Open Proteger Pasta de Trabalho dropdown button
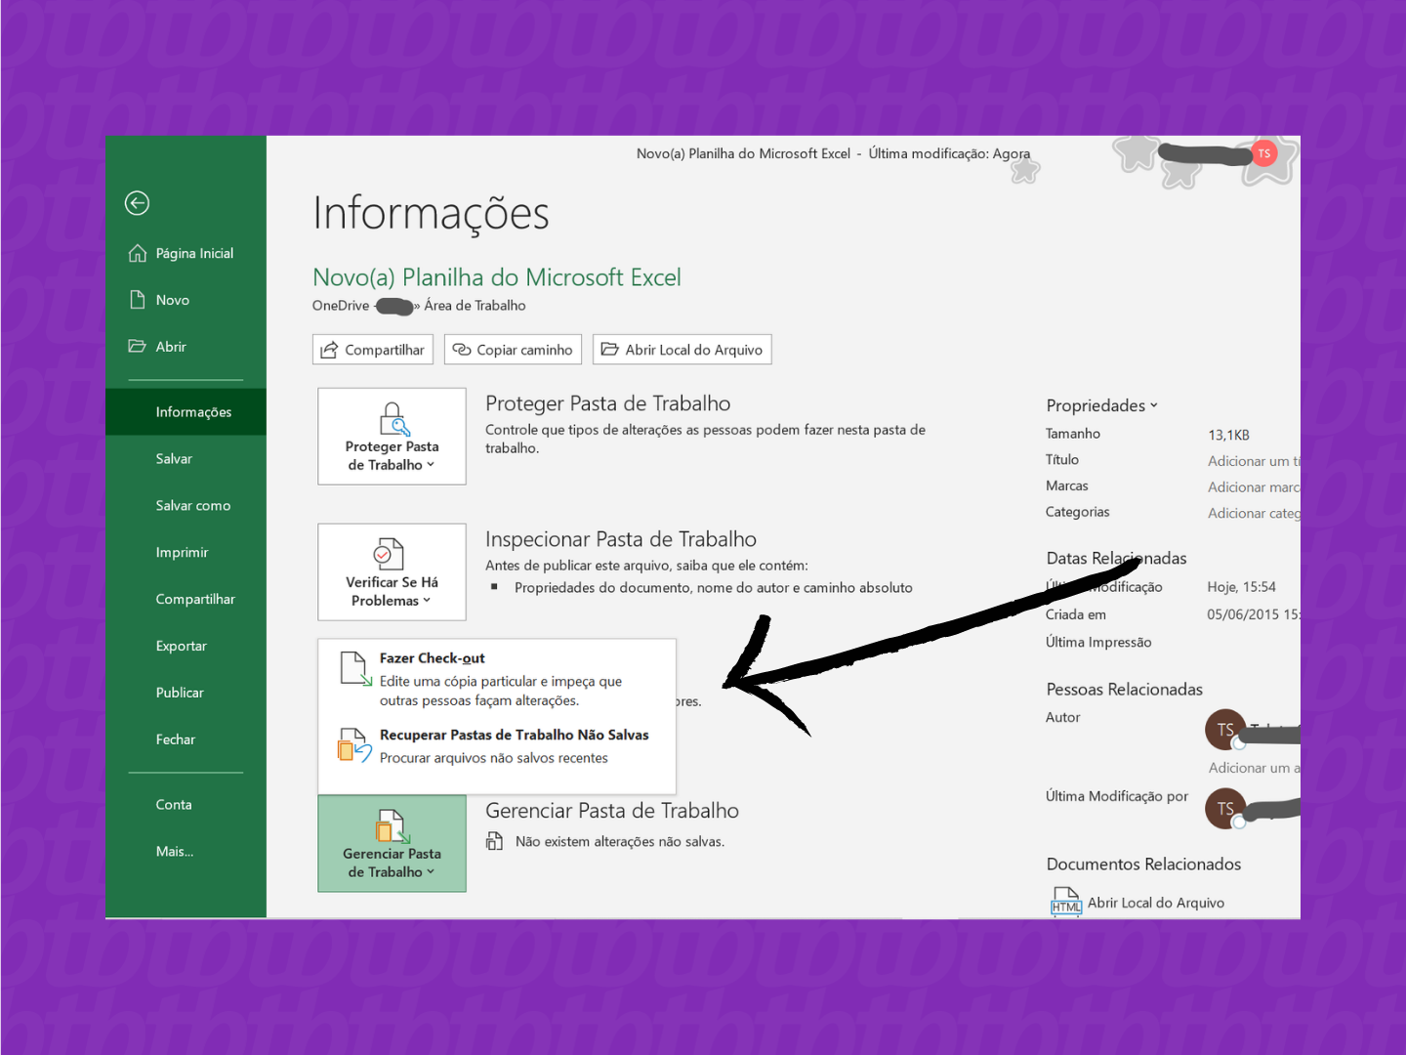The image size is (1406, 1055). pyautogui.click(x=392, y=436)
